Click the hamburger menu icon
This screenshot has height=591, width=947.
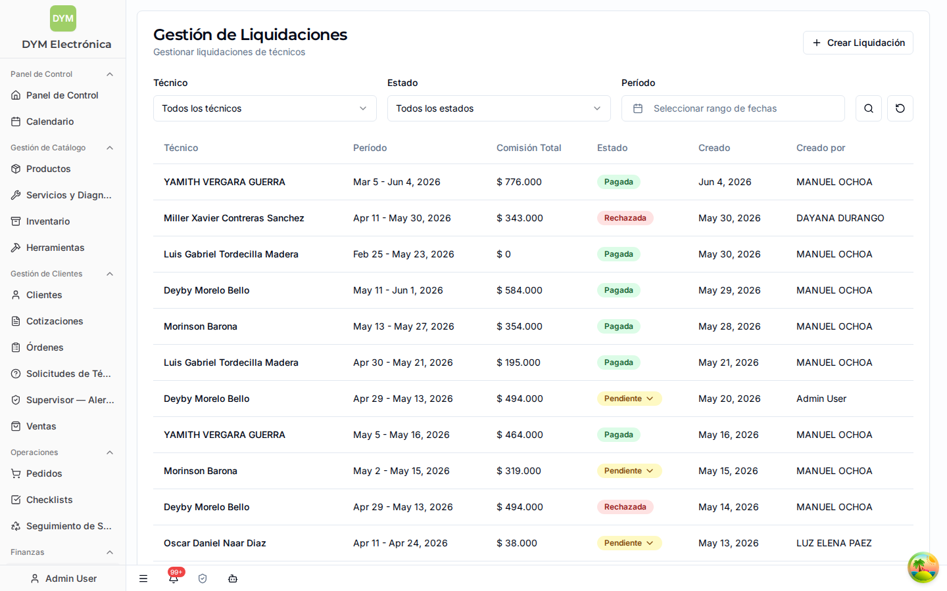(143, 579)
